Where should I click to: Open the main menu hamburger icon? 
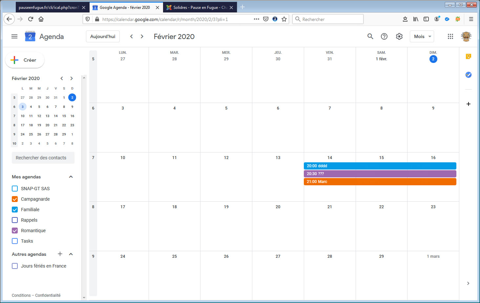click(x=14, y=36)
